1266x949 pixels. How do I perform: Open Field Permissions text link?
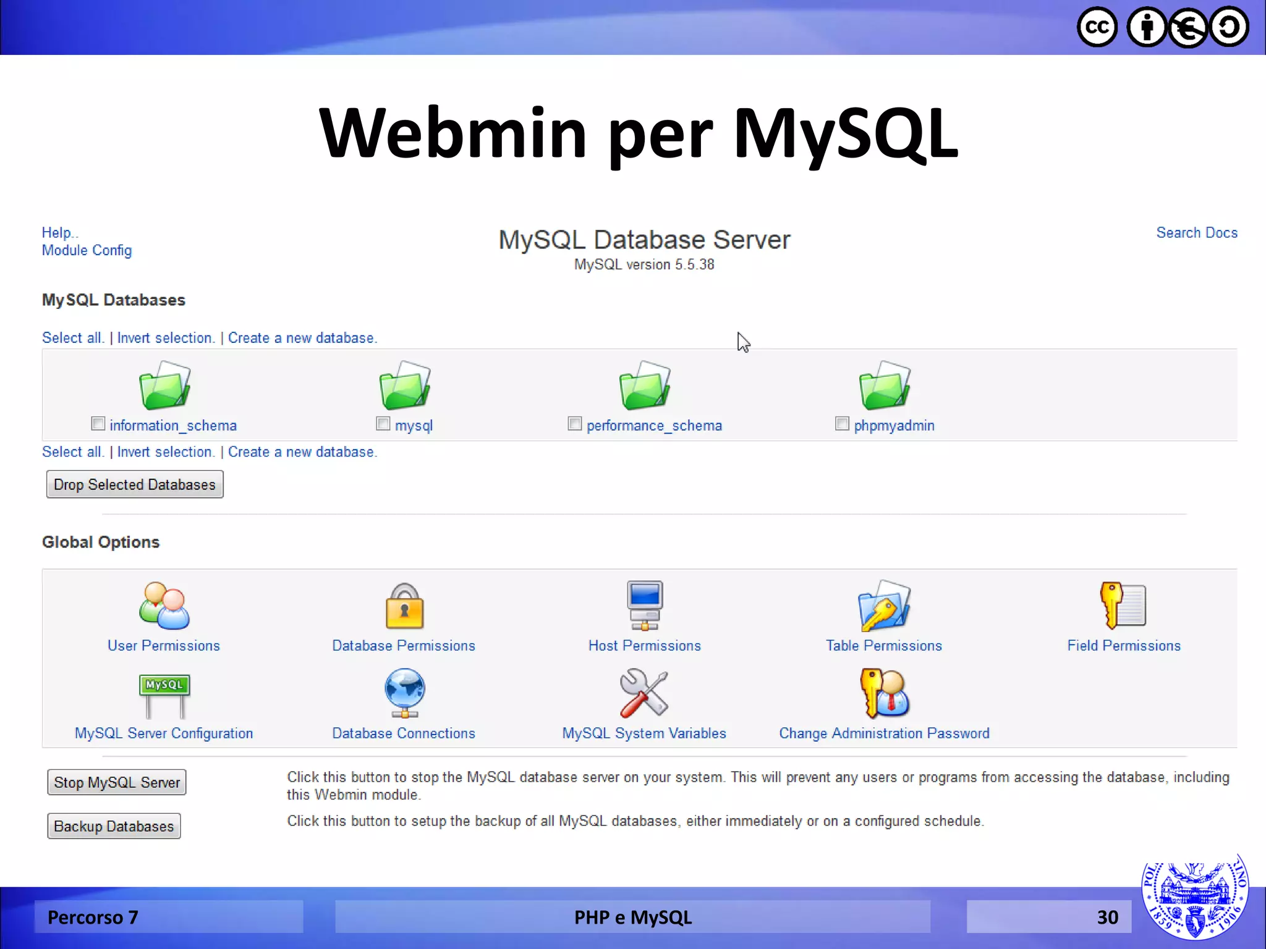point(1124,646)
